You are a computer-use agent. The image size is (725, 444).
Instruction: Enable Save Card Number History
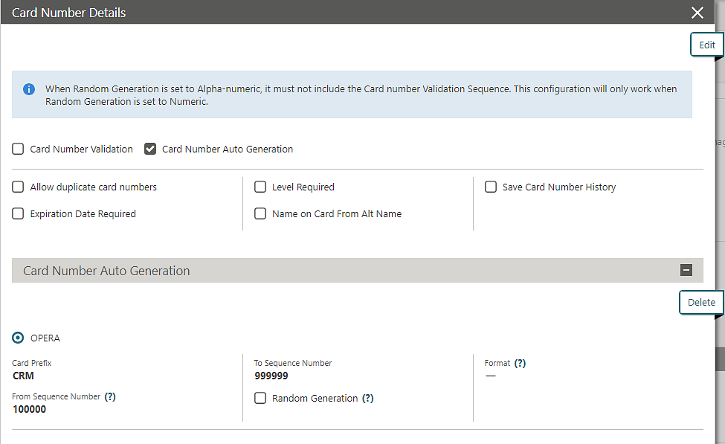tap(490, 187)
